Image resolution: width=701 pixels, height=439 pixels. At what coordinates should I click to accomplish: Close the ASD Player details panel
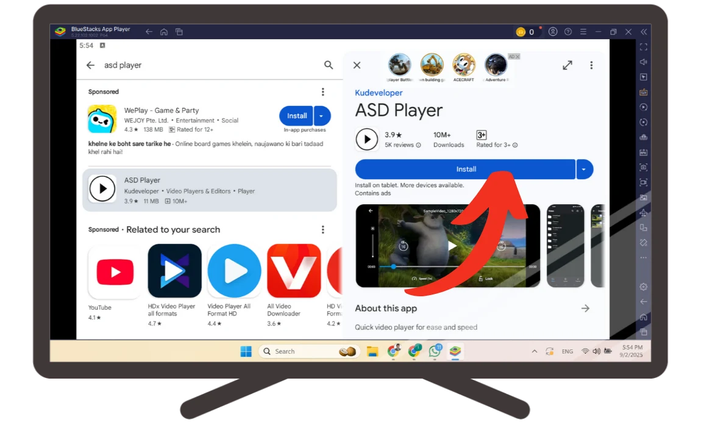coord(357,65)
